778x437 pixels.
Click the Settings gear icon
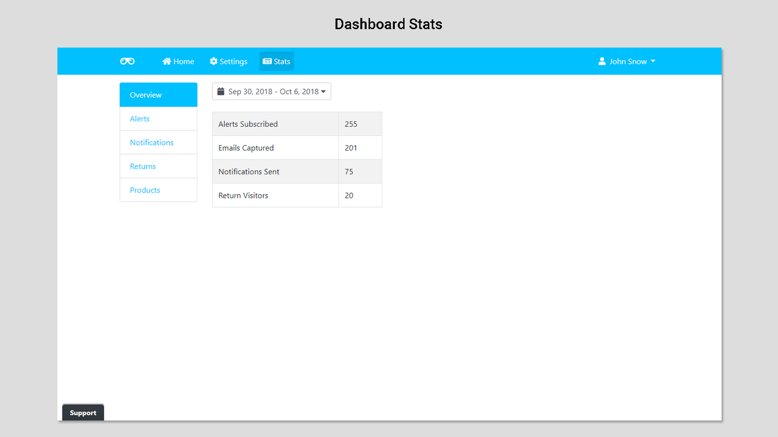(213, 61)
